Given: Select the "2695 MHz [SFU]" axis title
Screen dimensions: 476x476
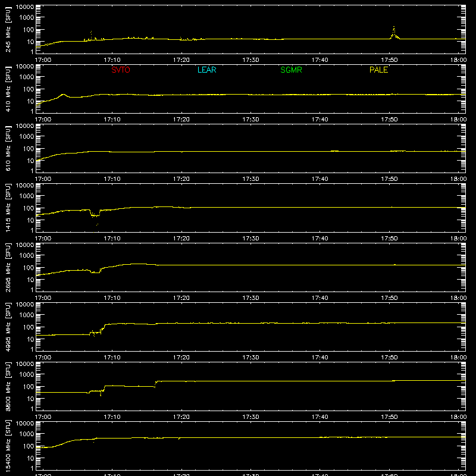Looking at the screenshot, I should 8,267.
